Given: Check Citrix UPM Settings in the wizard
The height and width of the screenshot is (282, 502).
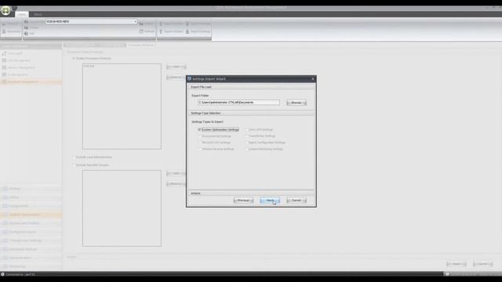Looking at the screenshot, I should [246, 129].
